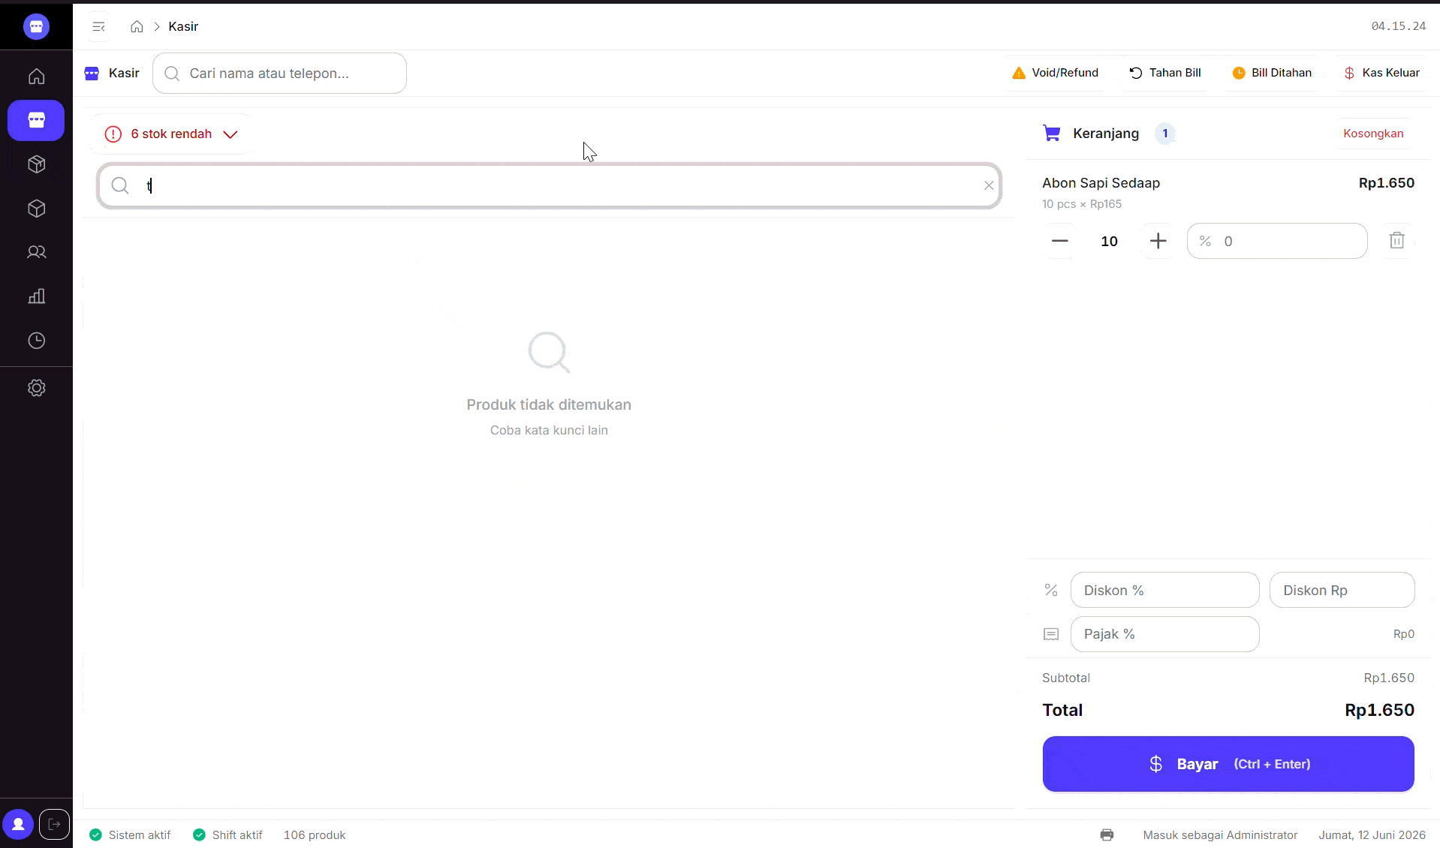
Task: Click the Total Rp1.650 amount
Action: tap(1379, 710)
